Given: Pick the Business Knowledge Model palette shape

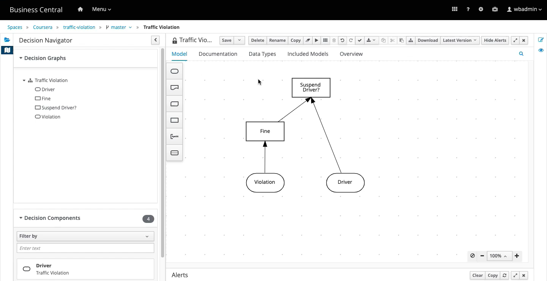Looking at the screenshot, I should (x=174, y=104).
